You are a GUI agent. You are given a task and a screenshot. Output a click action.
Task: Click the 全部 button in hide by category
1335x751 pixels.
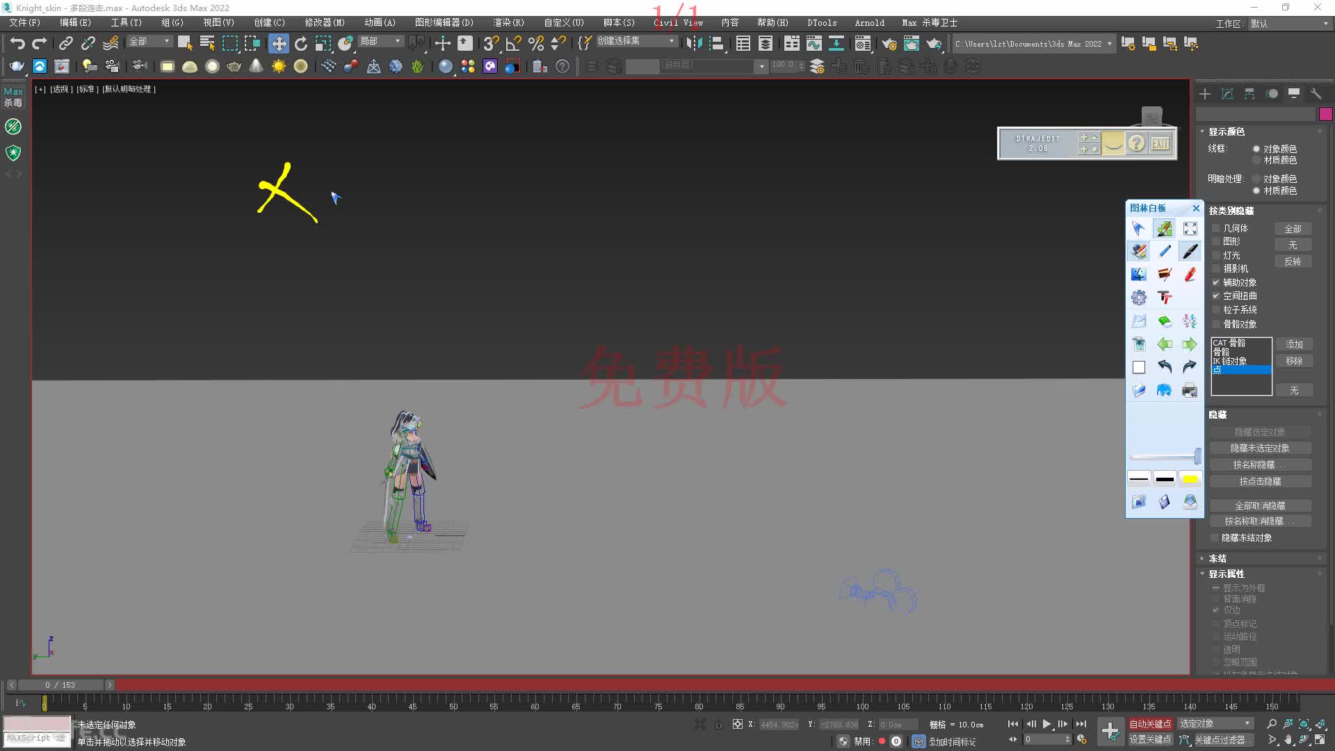coord(1293,229)
